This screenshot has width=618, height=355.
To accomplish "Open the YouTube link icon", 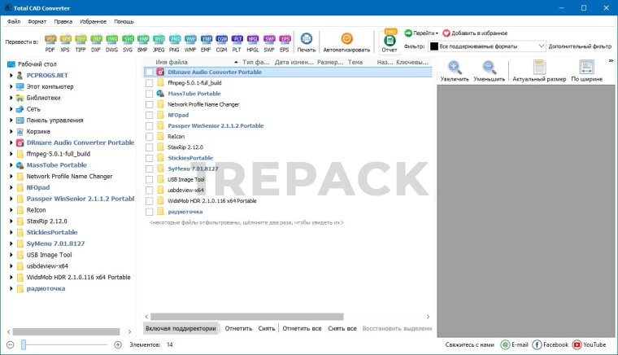I will tap(577, 345).
